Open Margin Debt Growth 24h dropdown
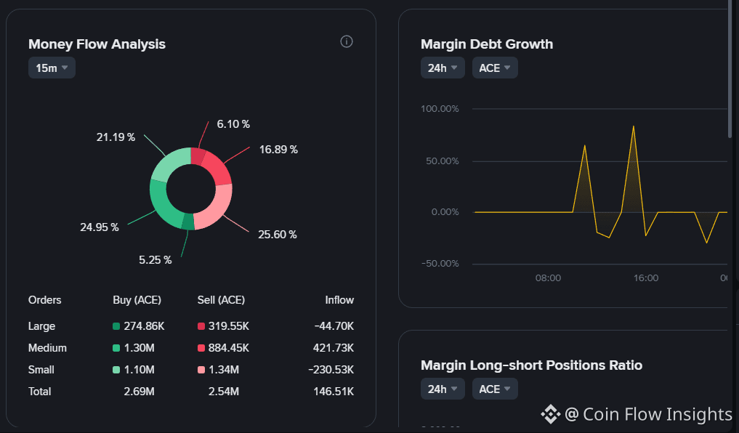The height and width of the screenshot is (433, 739). click(443, 68)
